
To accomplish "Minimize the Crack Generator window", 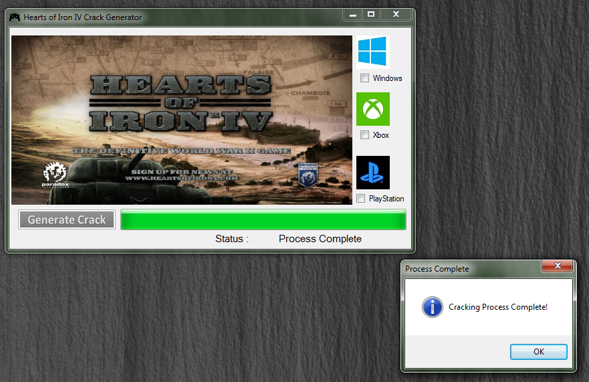I will click(353, 15).
